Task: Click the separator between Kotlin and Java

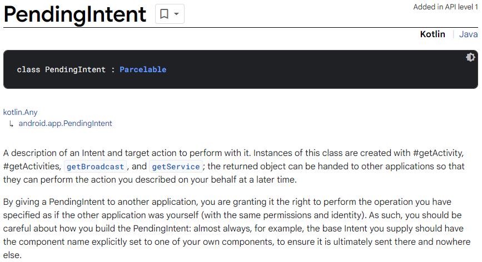Action: (x=453, y=34)
